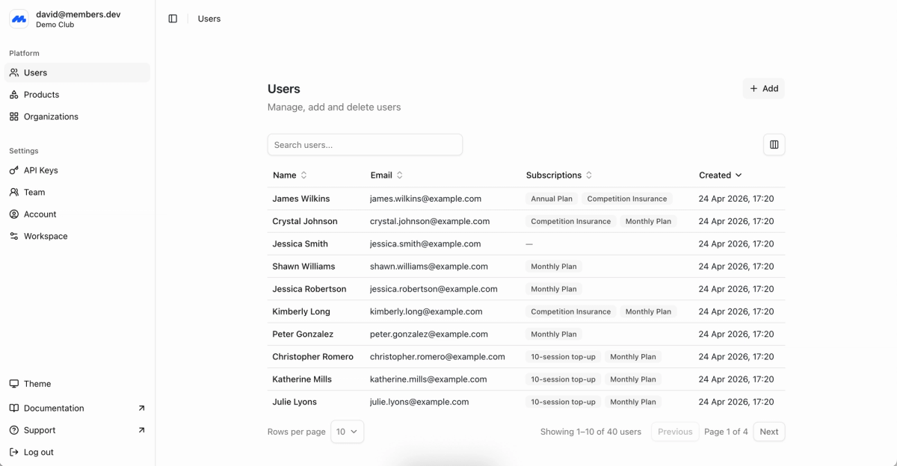Toggle the Created column sort chevron
Screen dimensions: 897x466
coord(739,175)
